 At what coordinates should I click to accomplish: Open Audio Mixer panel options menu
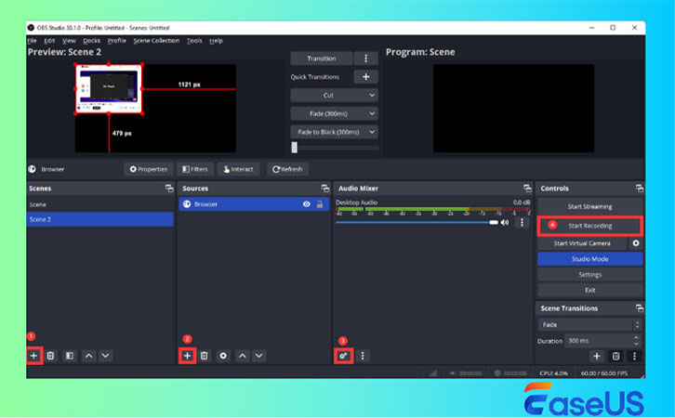pos(363,356)
